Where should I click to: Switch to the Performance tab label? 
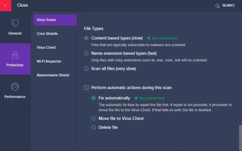pyautogui.click(x=15, y=97)
